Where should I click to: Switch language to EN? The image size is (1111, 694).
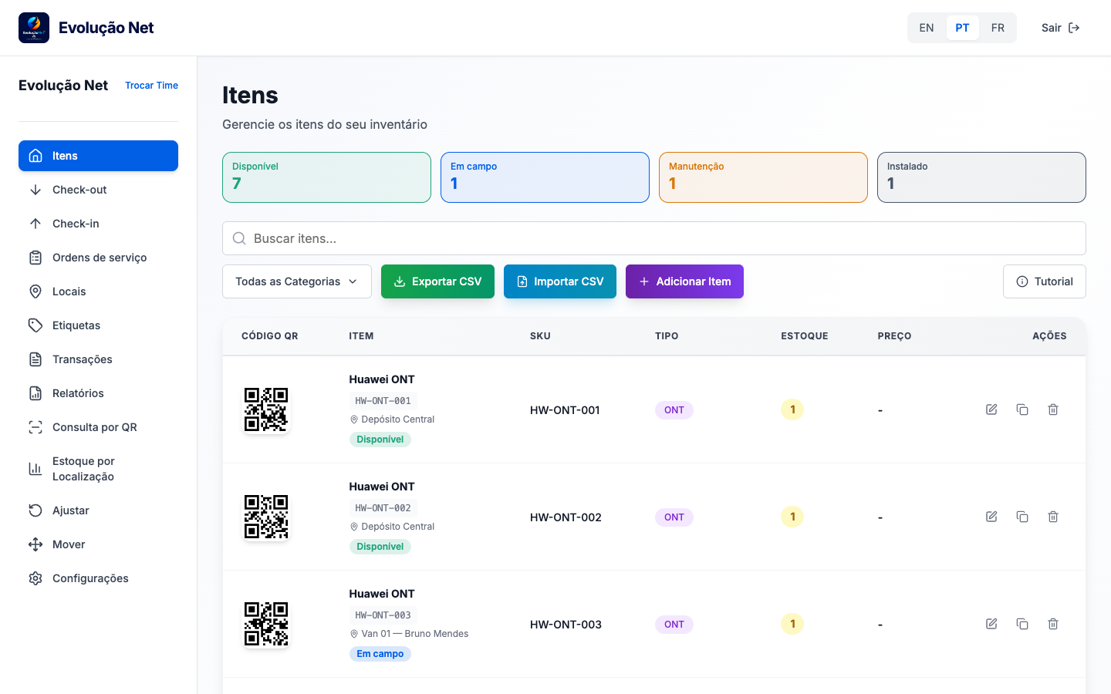tap(927, 28)
